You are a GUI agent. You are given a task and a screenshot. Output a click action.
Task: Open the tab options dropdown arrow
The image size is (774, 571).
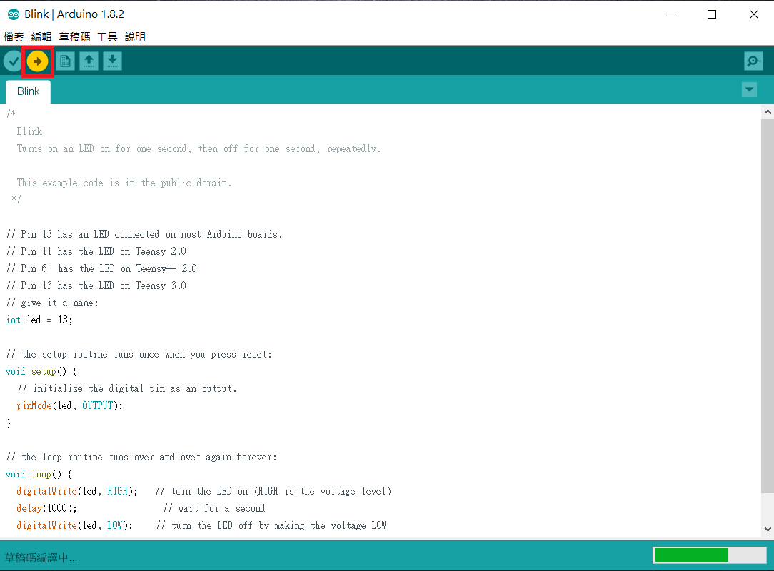749,90
